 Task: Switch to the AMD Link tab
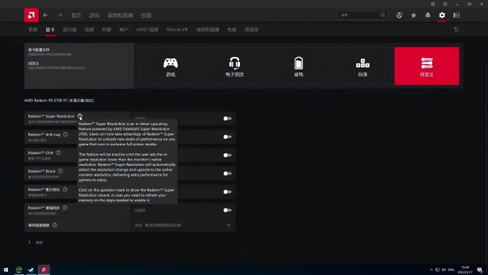(147, 30)
